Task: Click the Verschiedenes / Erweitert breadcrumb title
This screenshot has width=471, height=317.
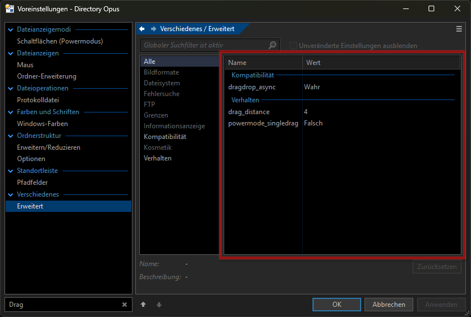Action: pos(197,29)
